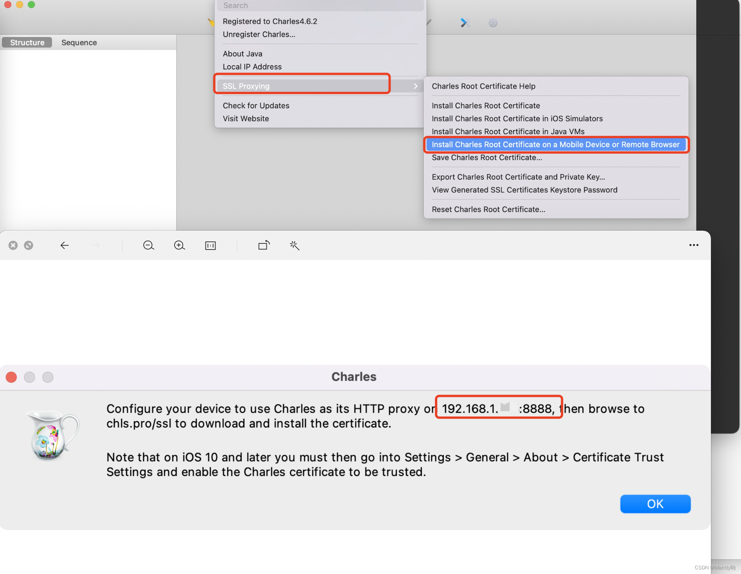741x574 pixels.
Task: View Generated SSL Certificates Keystore Password
Action: click(556, 190)
